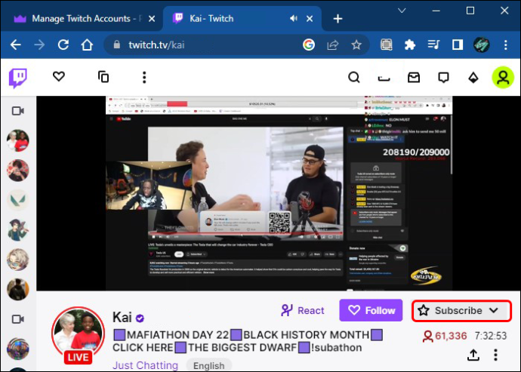Click the Kai channel name

pos(122,317)
